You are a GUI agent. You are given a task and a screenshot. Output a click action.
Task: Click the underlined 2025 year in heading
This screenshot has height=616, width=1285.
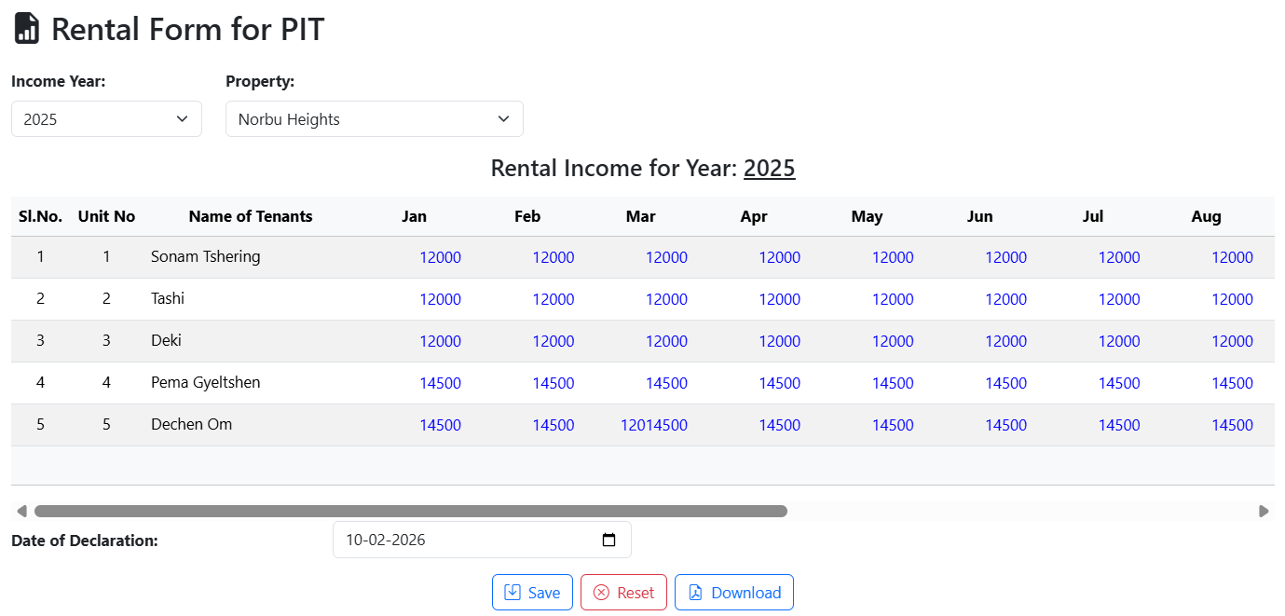click(769, 169)
